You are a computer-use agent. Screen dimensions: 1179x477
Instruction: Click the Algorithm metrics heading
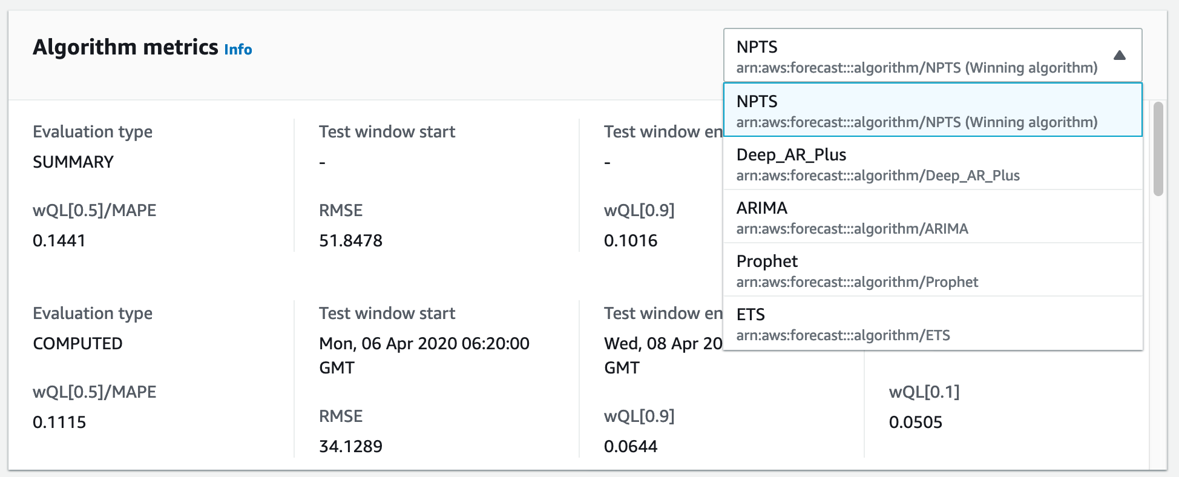125,47
